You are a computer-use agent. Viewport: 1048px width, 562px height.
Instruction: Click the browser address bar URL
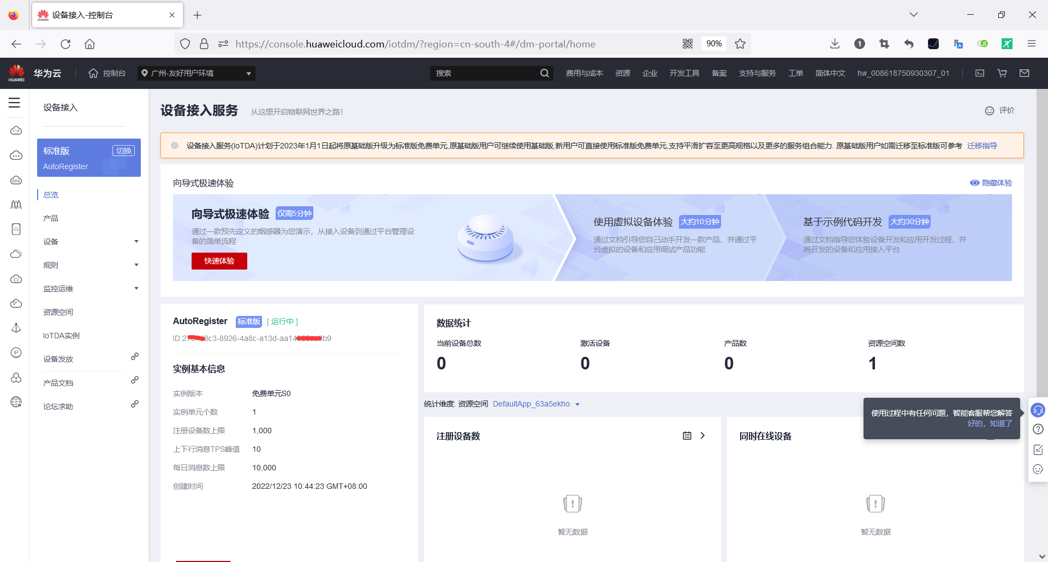(415, 44)
